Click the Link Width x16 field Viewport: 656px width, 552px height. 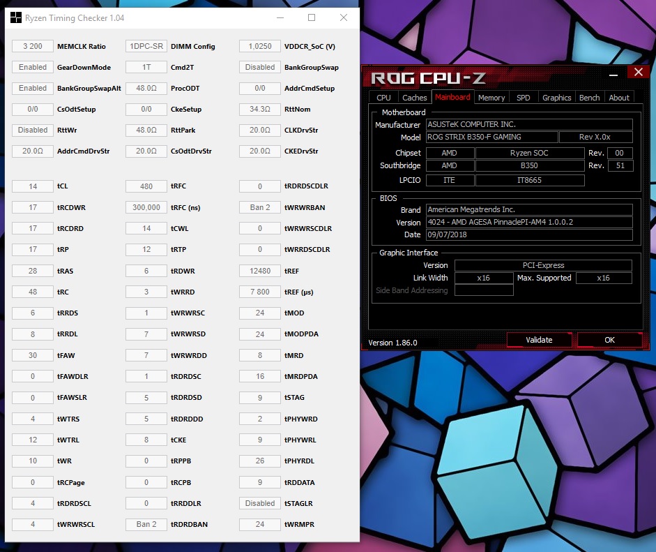(484, 278)
